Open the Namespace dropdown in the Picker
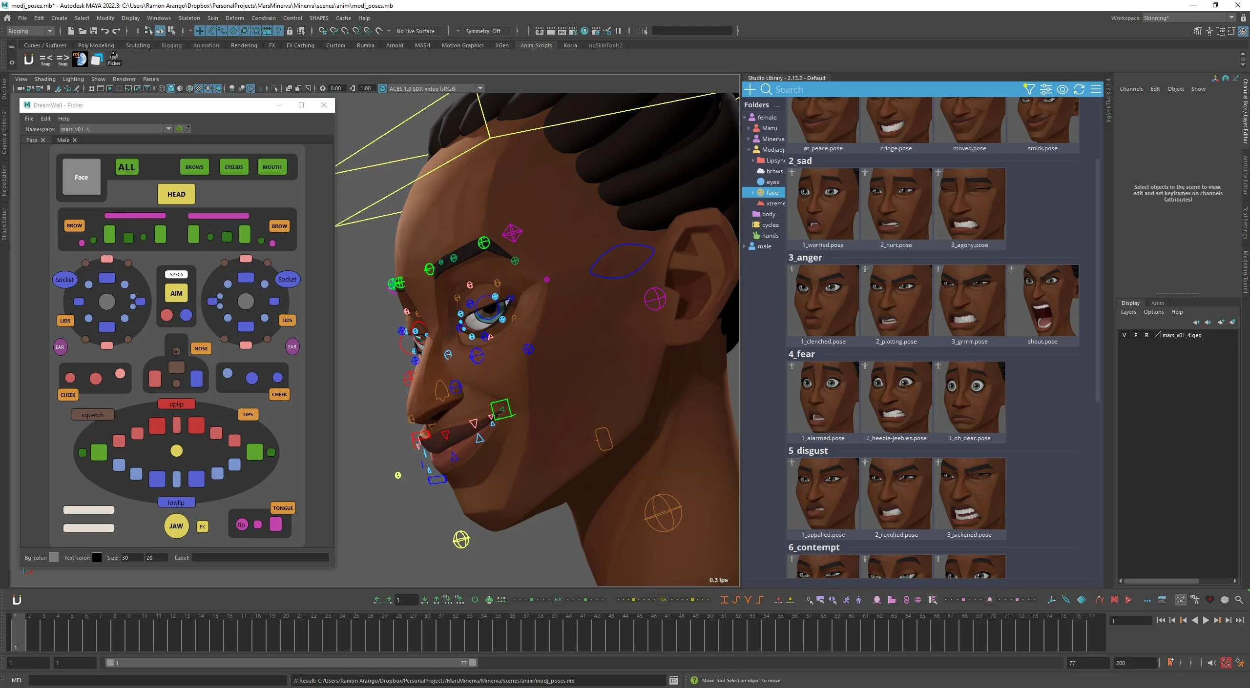Image resolution: width=1250 pixels, height=688 pixels. coord(168,129)
